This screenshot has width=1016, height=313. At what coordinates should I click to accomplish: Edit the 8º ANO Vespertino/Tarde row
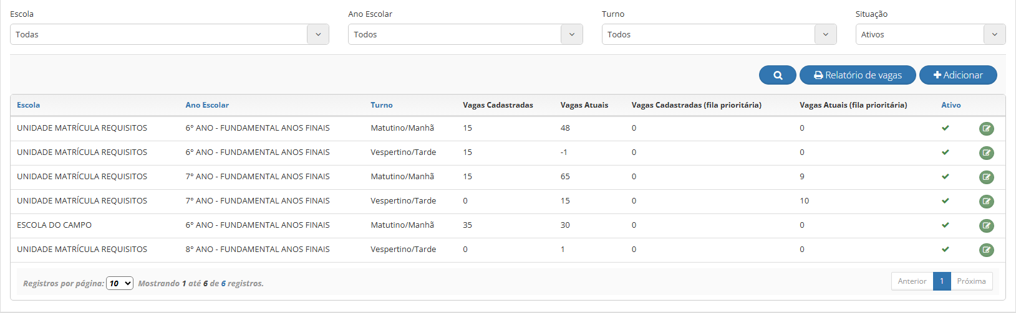(986, 250)
